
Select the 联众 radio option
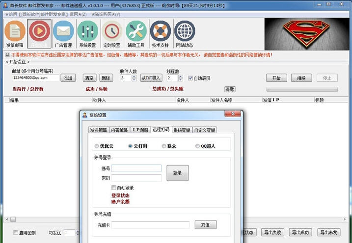169,146
